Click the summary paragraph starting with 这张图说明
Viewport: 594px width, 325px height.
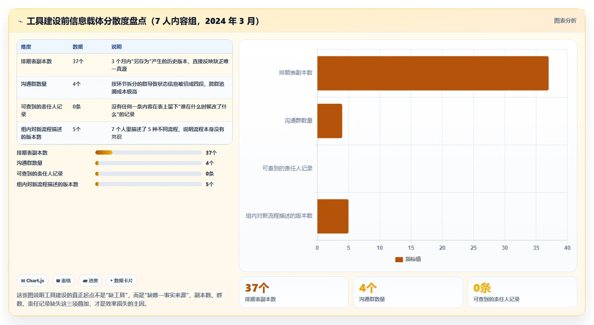pyautogui.click(x=119, y=299)
